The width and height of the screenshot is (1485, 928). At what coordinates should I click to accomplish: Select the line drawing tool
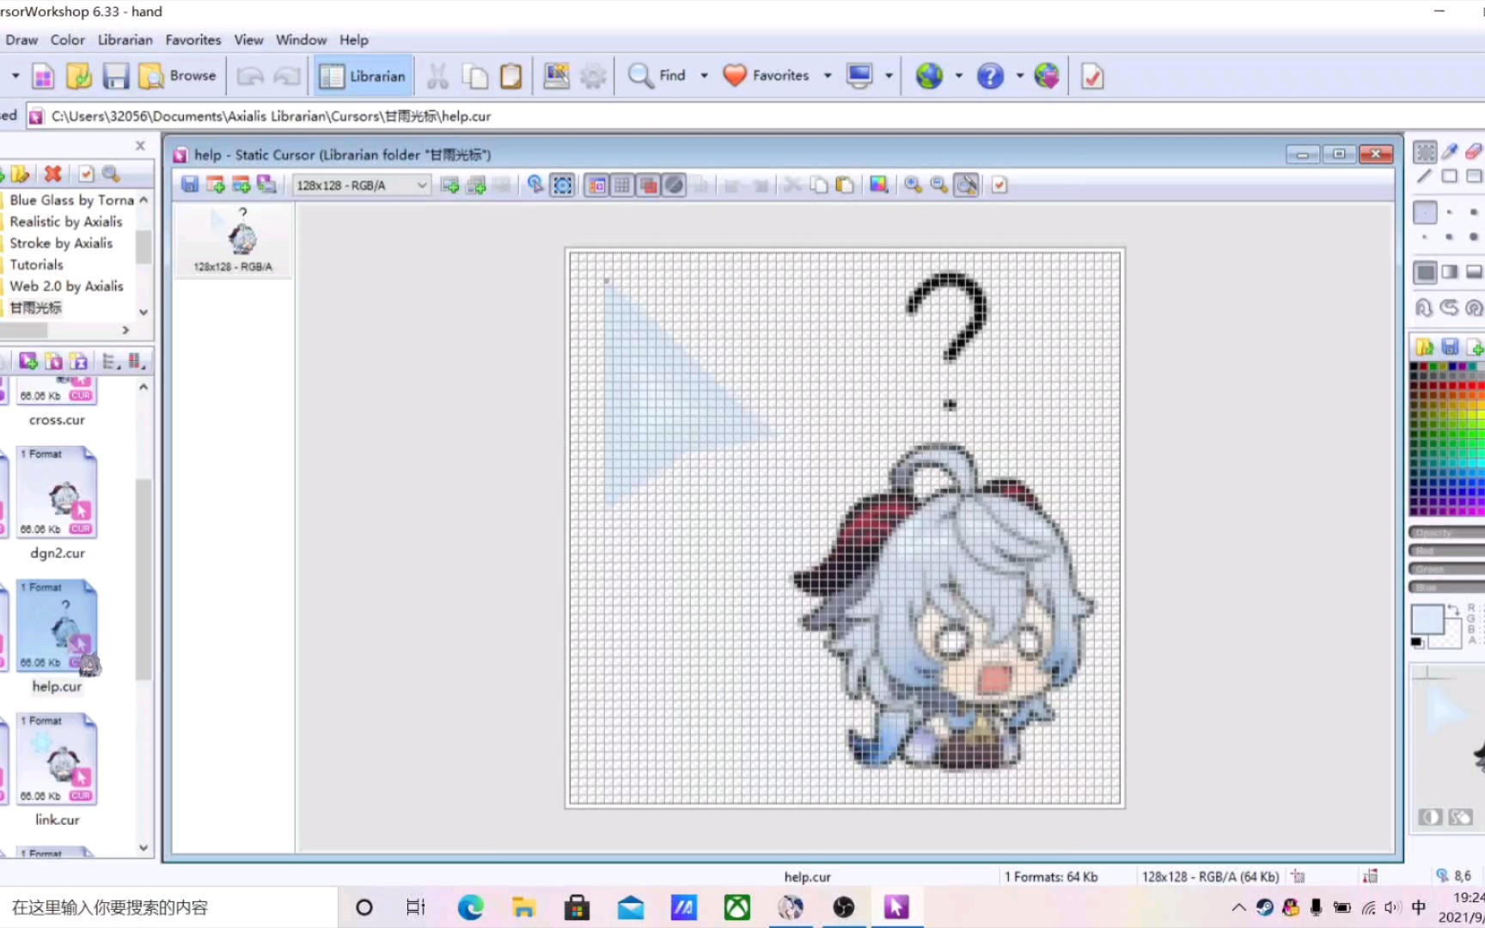pyautogui.click(x=1425, y=176)
